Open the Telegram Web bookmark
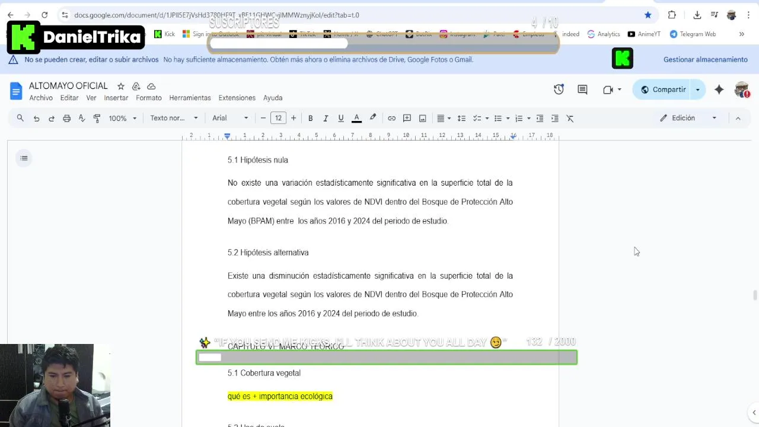 (693, 34)
